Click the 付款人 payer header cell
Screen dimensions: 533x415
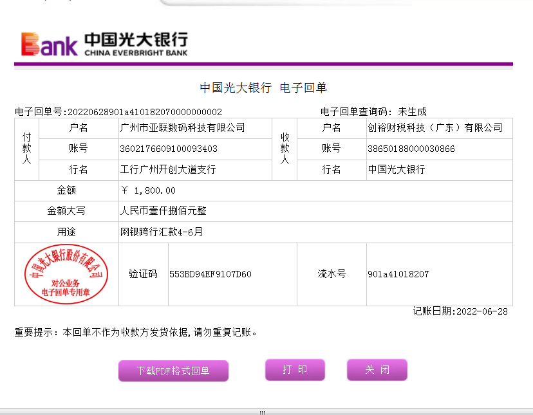26,149
